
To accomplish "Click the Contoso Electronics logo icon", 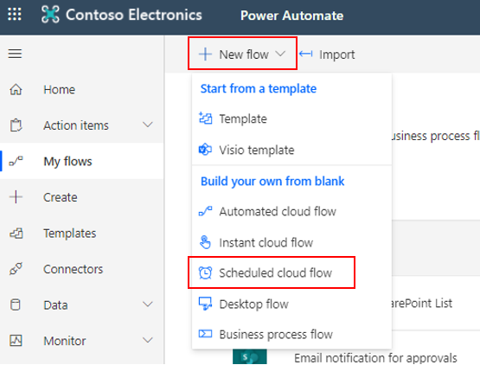I will coord(50,15).
